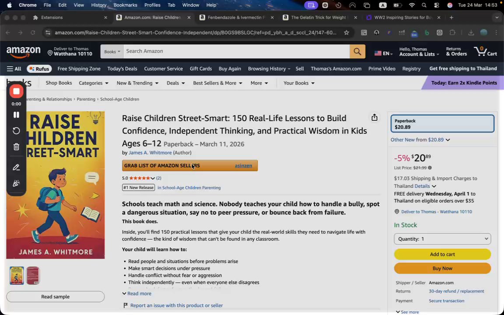Screen dimensions: 504x315
Task: Open the Quantity dropdown
Action: (442, 239)
